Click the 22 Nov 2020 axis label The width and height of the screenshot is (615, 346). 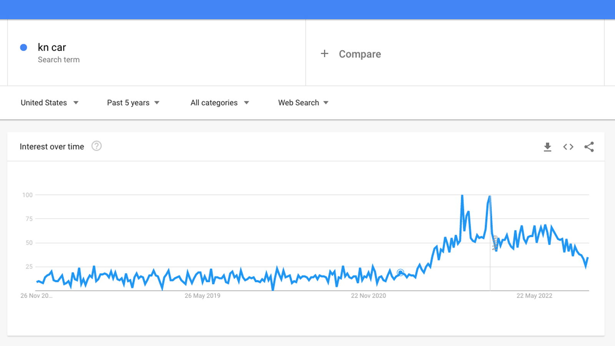click(368, 296)
